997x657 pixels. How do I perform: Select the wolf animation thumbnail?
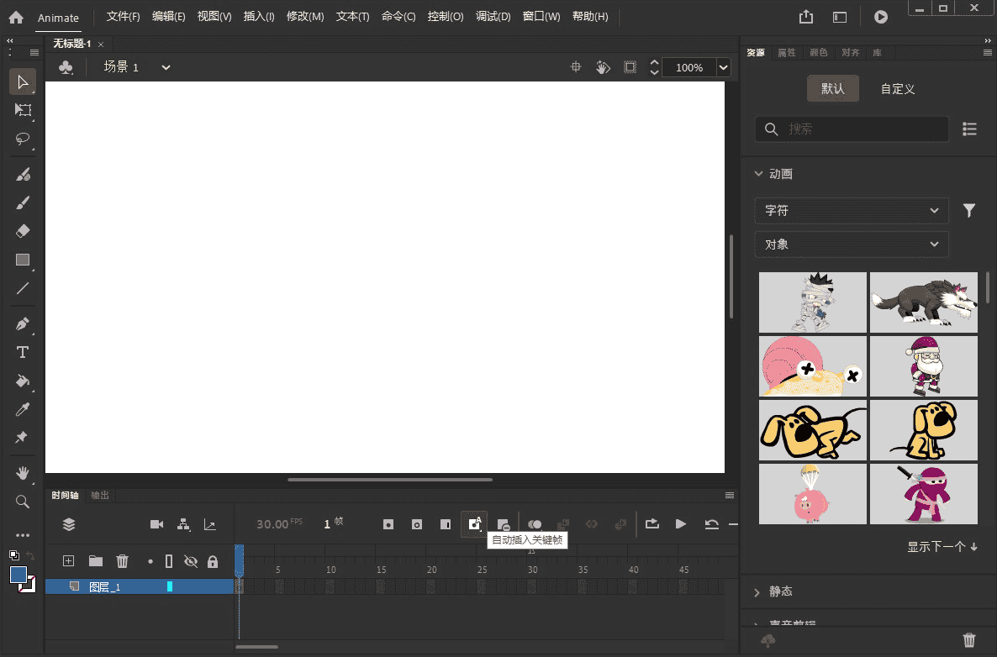coord(923,302)
